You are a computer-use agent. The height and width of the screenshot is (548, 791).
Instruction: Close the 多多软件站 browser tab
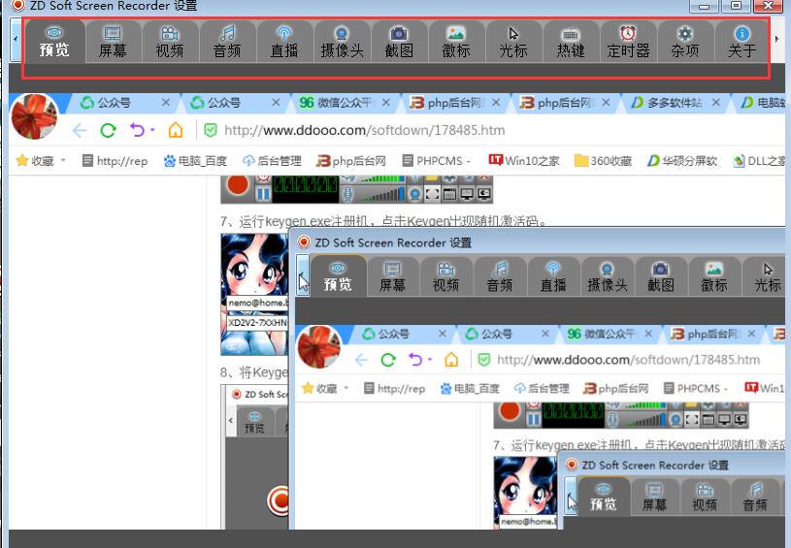click(x=716, y=103)
